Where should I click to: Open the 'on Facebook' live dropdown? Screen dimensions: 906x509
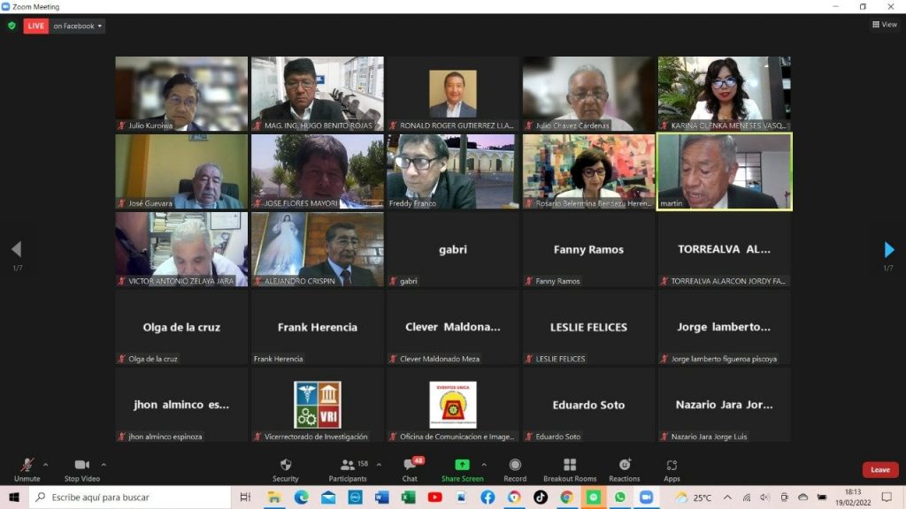point(77,26)
